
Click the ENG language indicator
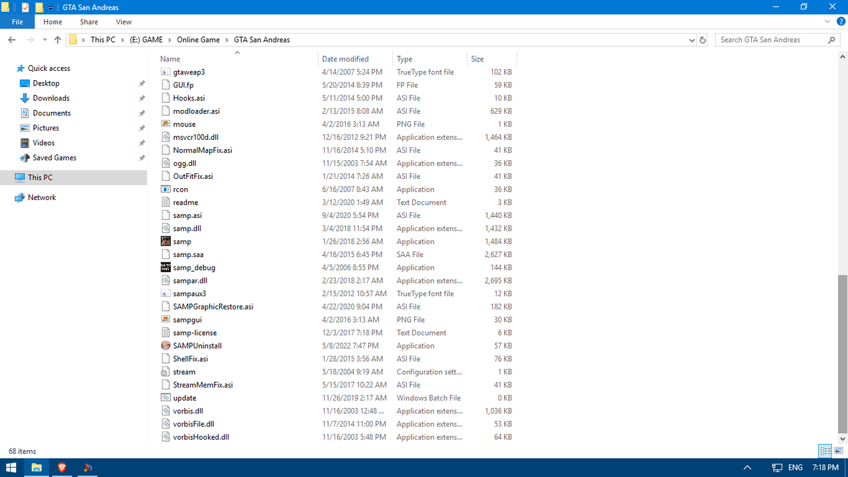(x=796, y=467)
